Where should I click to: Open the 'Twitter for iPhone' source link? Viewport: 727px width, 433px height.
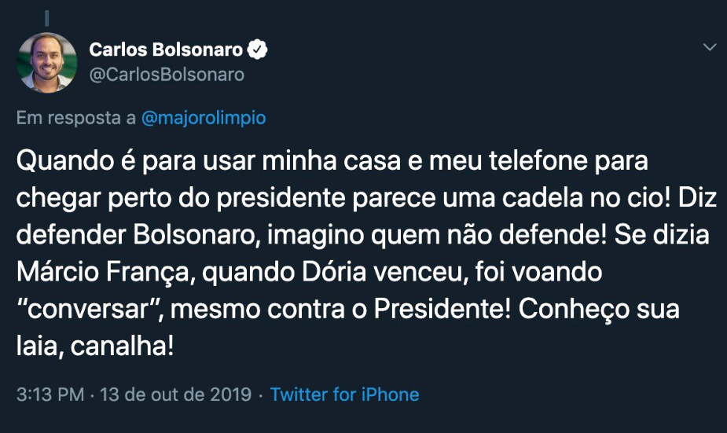344,394
